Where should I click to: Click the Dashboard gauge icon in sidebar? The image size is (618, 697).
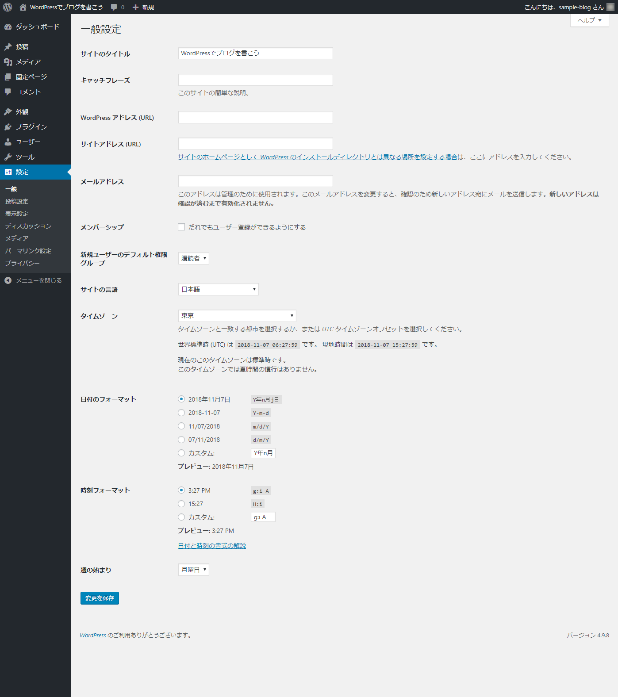click(8, 27)
